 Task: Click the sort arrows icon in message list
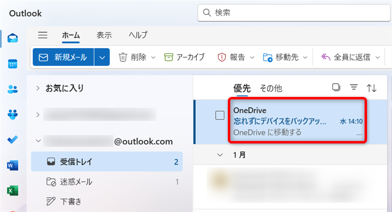(372, 88)
